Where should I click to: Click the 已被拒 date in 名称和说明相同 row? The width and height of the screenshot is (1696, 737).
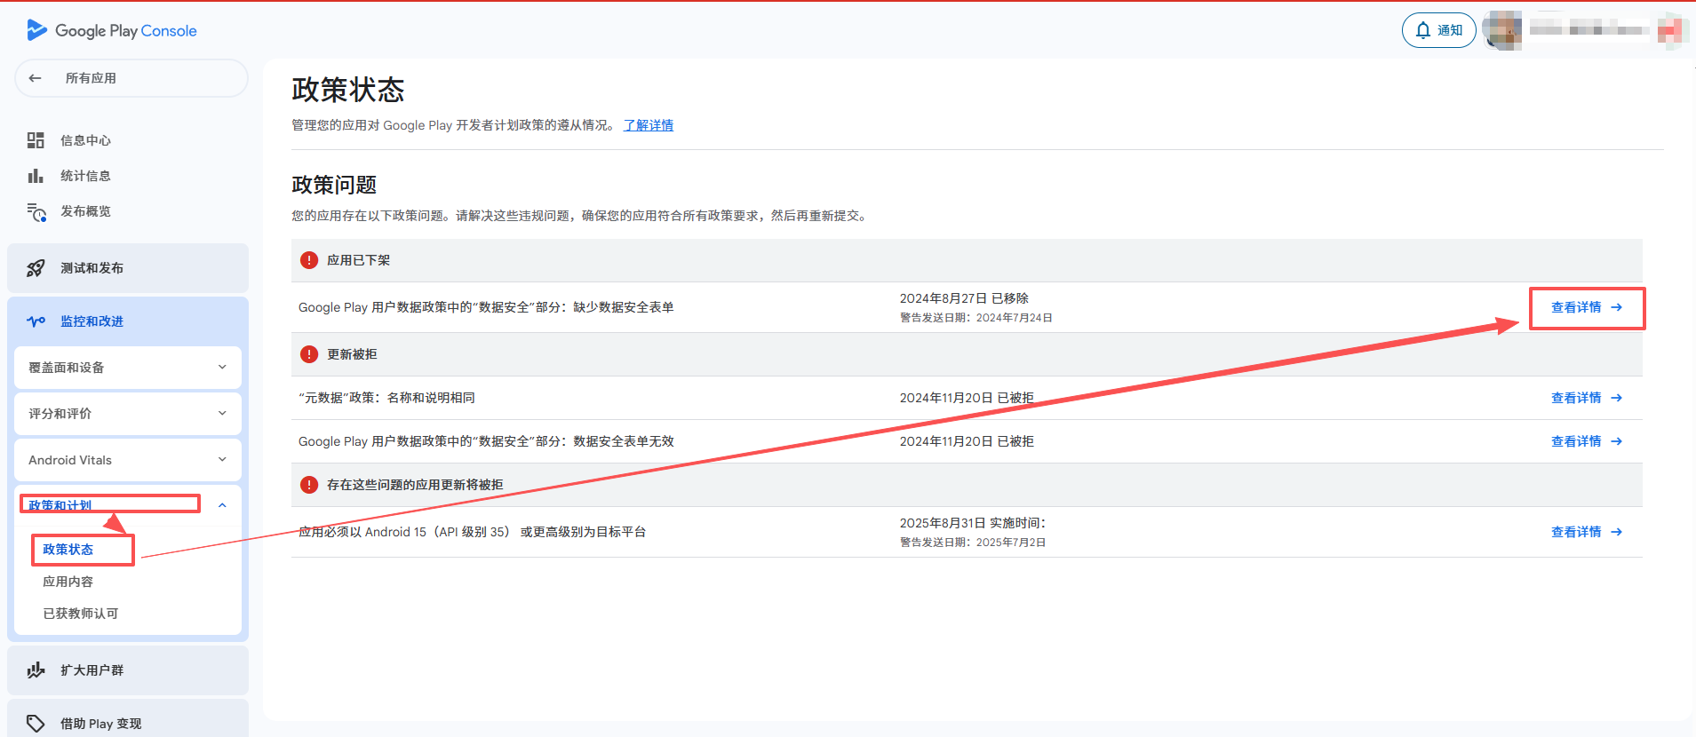pos(967,398)
